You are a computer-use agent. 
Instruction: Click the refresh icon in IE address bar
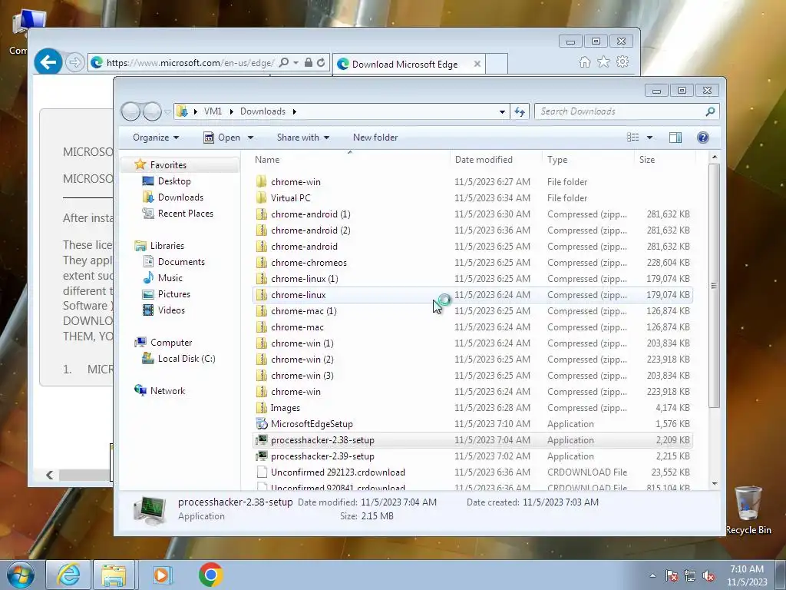coord(321,63)
